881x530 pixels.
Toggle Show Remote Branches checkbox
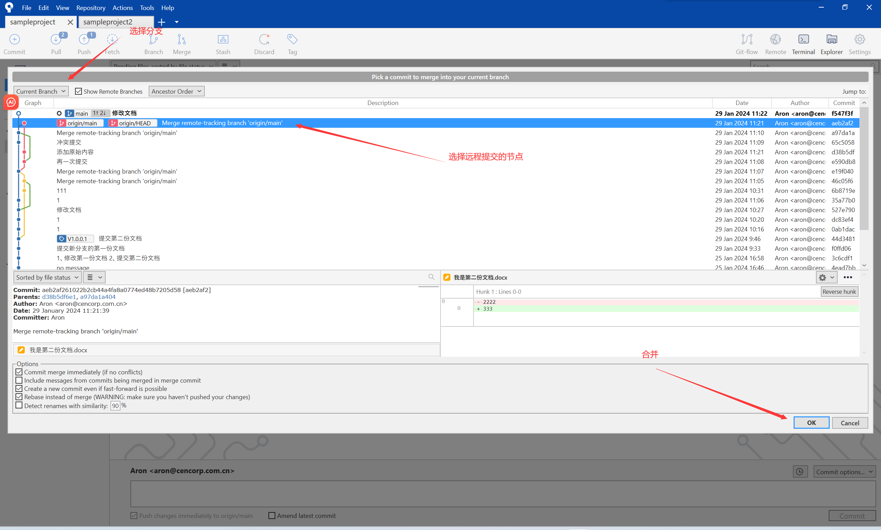tap(78, 91)
